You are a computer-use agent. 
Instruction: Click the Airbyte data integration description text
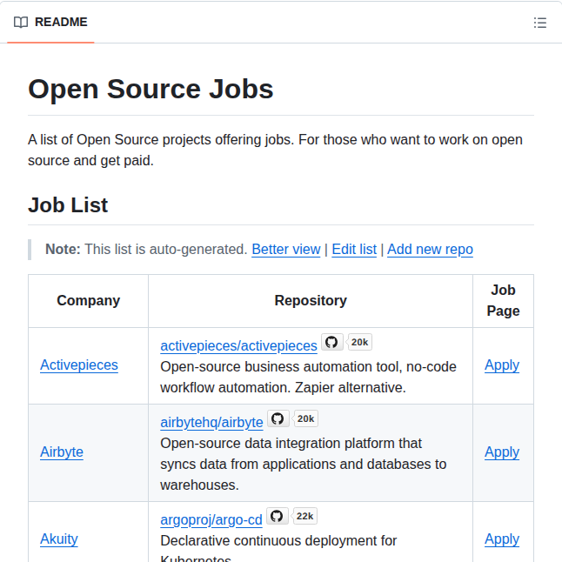pyautogui.click(x=304, y=465)
